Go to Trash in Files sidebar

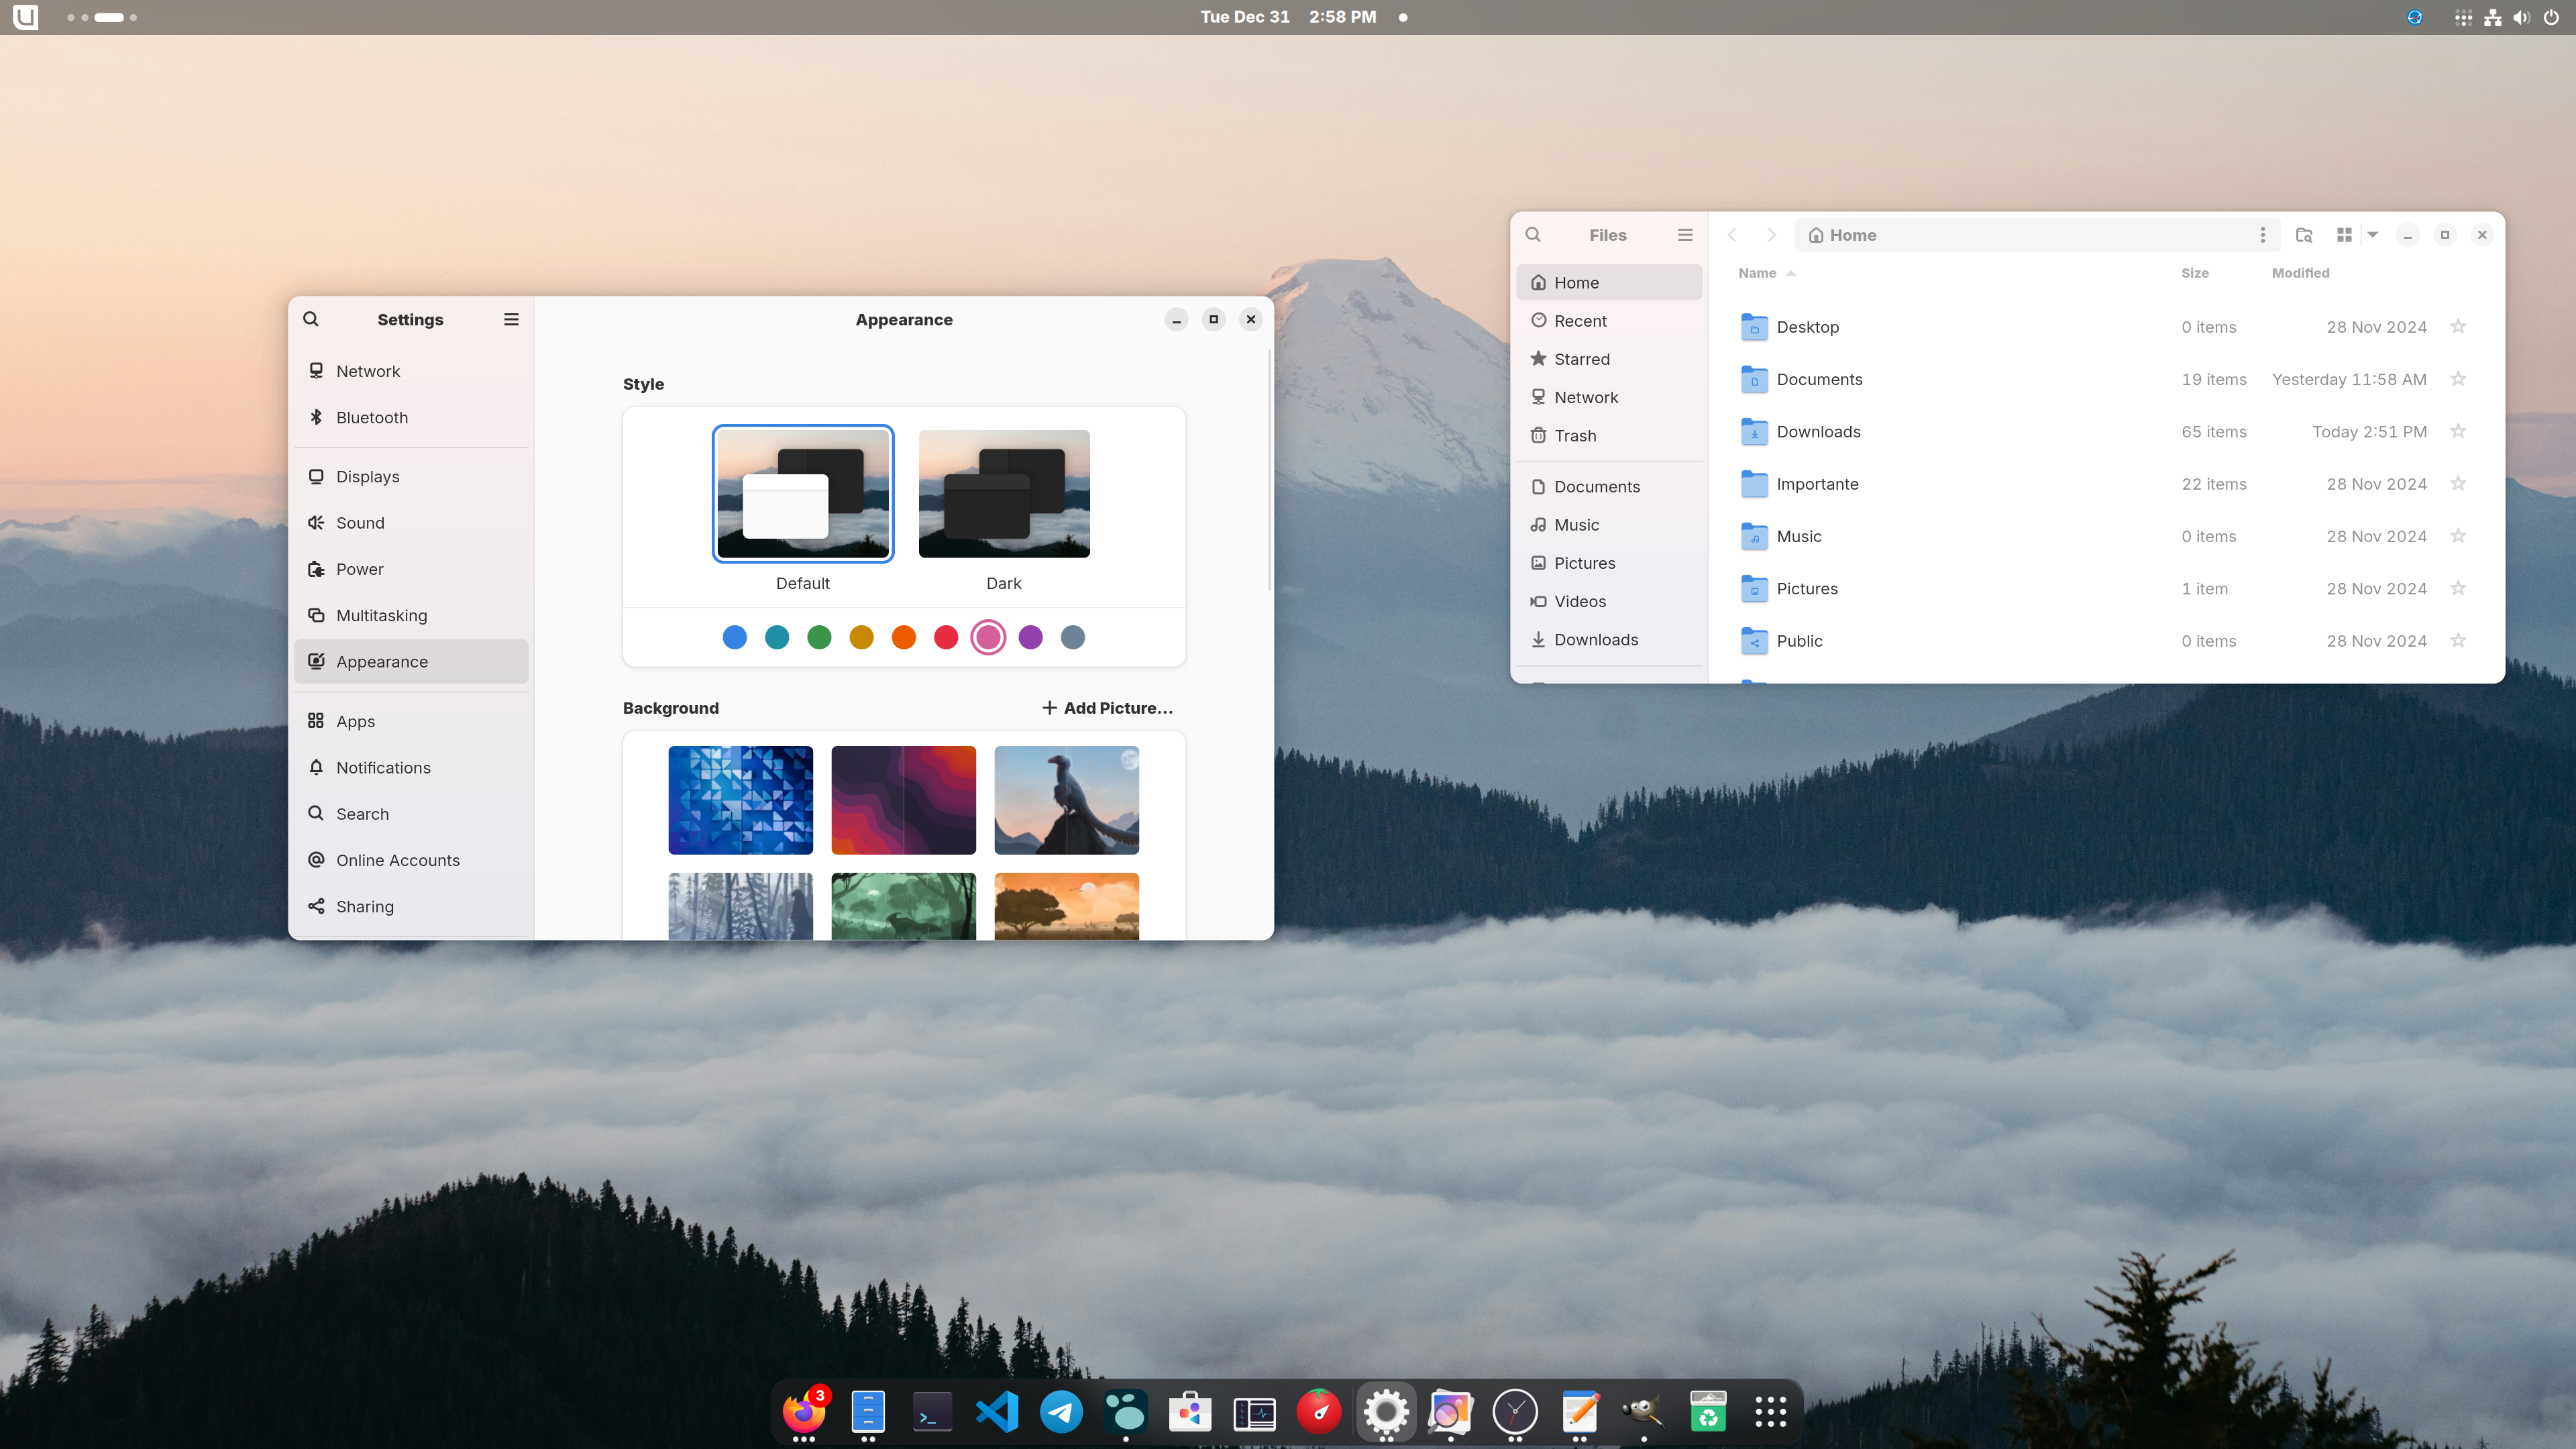click(1575, 435)
